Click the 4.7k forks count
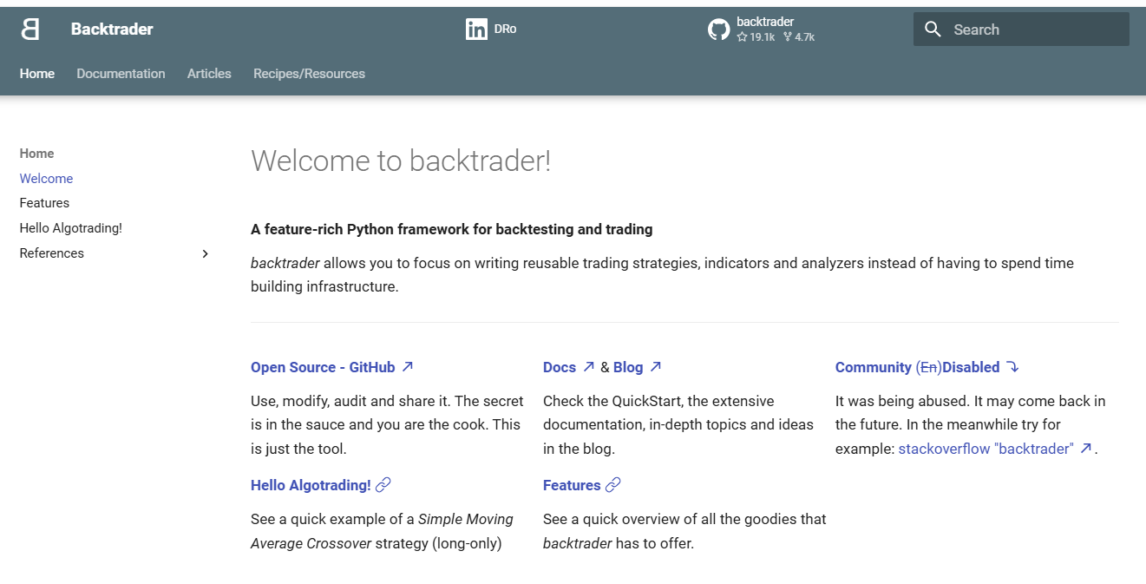This screenshot has width=1146, height=584. (799, 37)
